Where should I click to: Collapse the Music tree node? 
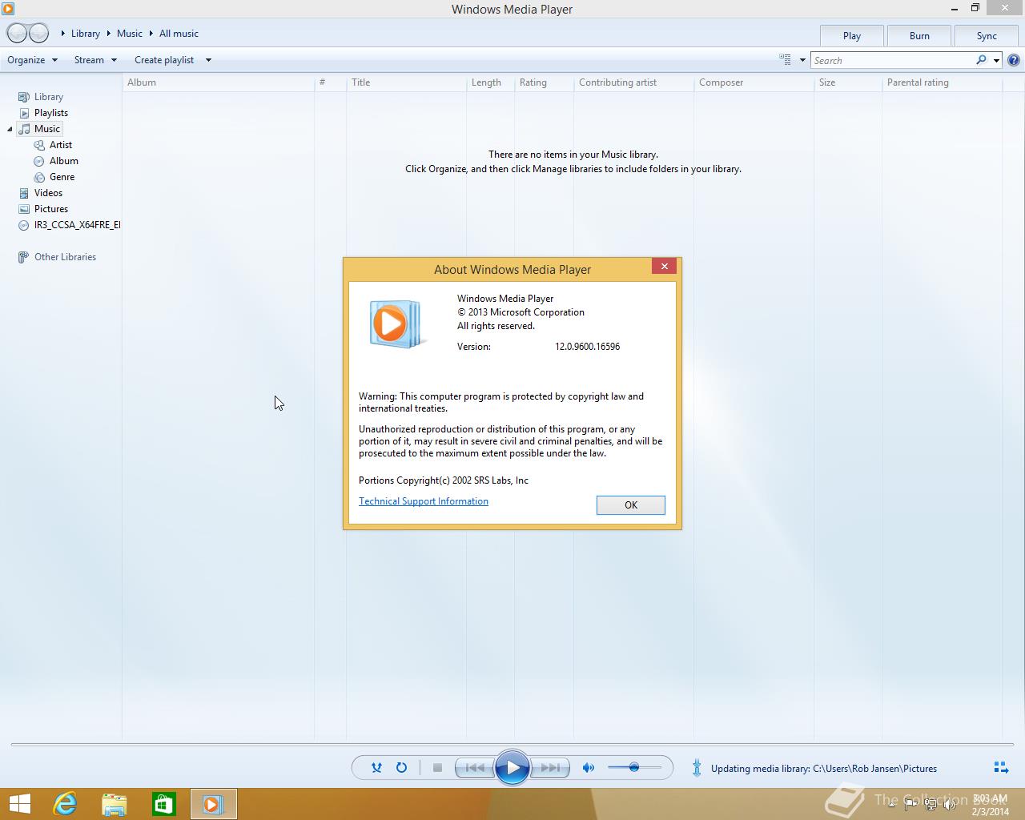click(10, 129)
